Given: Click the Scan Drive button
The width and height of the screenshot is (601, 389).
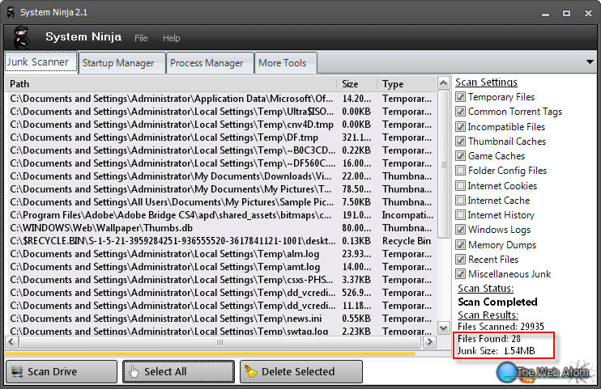Looking at the screenshot, I should [62, 371].
